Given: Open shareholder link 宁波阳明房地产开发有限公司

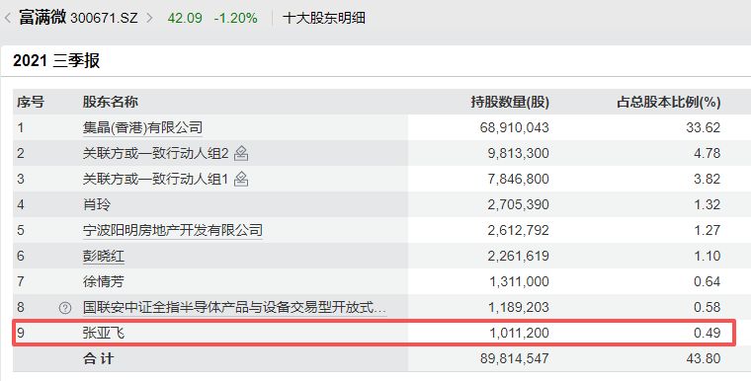Looking at the screenshot, I should coord(172,230).
